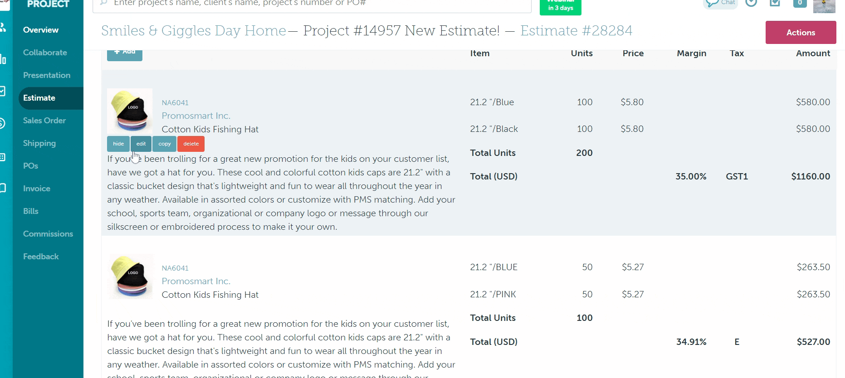Click first item's NA6041 product code
Screen dimensions: 845x378
click(175, 103)
